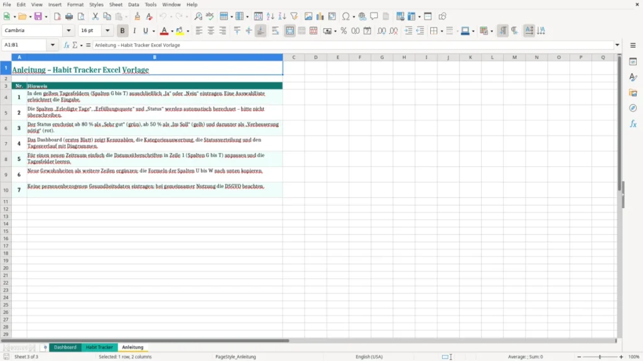Toggle Align Right

[223, 31]
